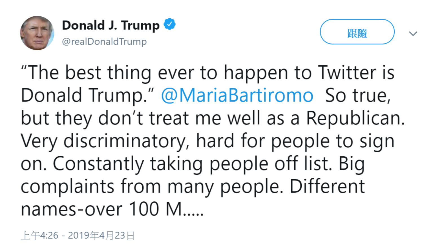Click the word "Twitter" in the tweet
The image size is (433, 246).
[347, 73]
